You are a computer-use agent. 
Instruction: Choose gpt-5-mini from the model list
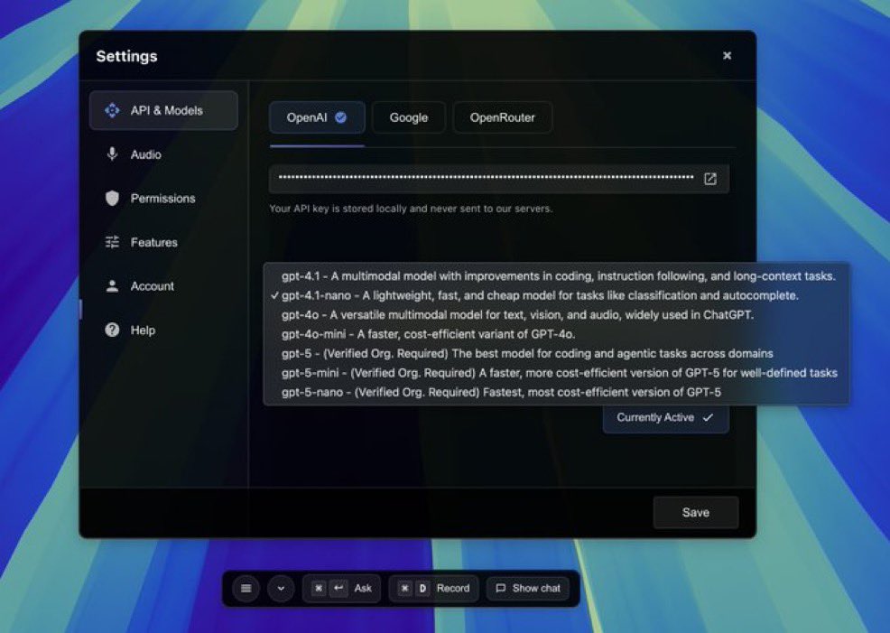point(557,373)
